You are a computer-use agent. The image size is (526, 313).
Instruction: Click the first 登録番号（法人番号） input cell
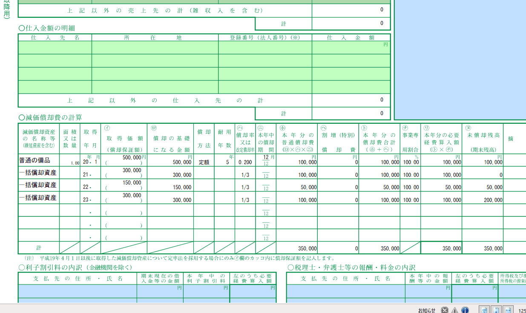pos(265,48)
